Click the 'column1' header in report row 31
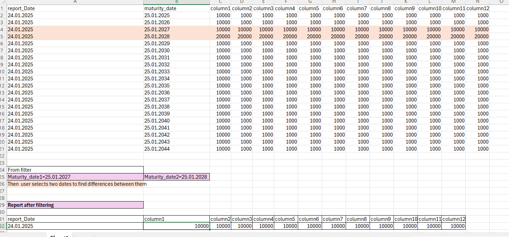 [155, 219]
